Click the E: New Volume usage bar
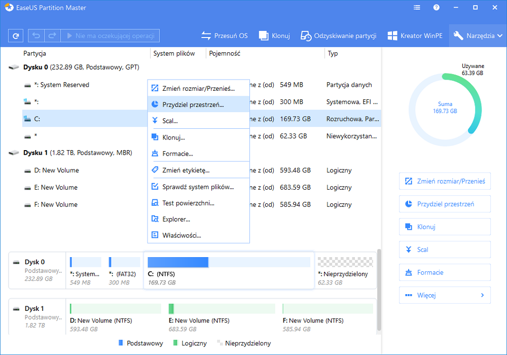 click(x=222, y=309)
